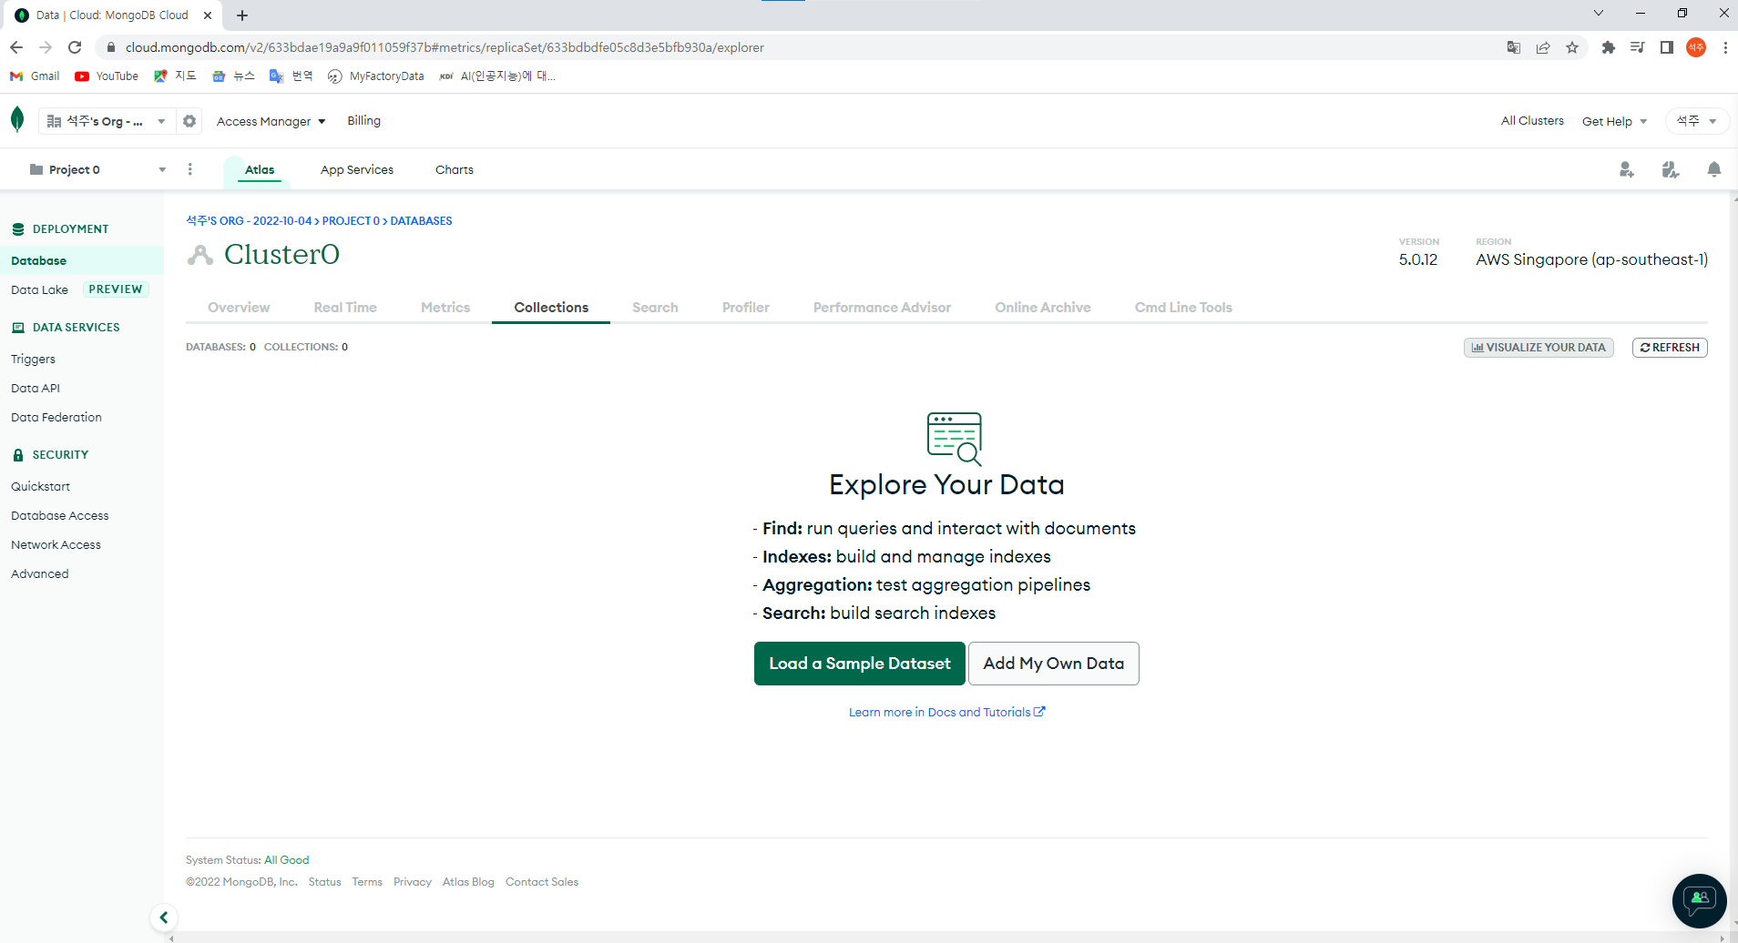Screen dimensions: 1738x943
Task: Open Database Access in the sidebar
Action: tap(60, 516)
